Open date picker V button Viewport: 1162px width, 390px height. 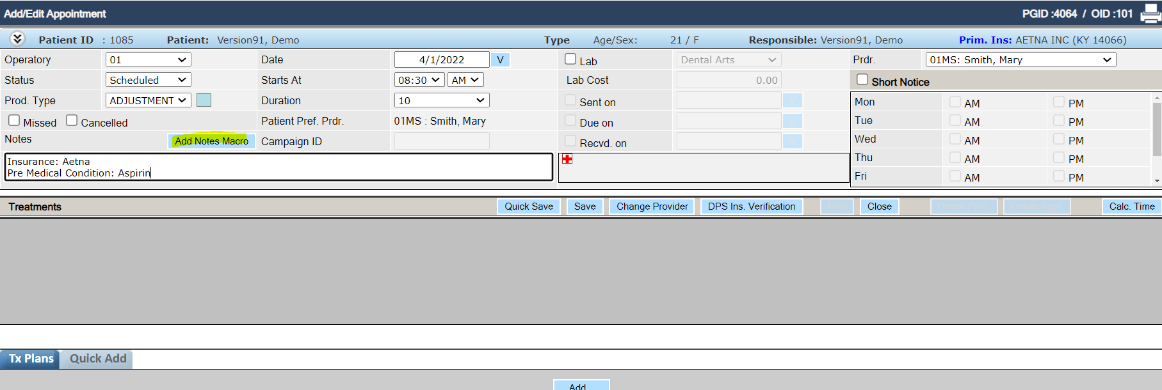tap(500, 59)
